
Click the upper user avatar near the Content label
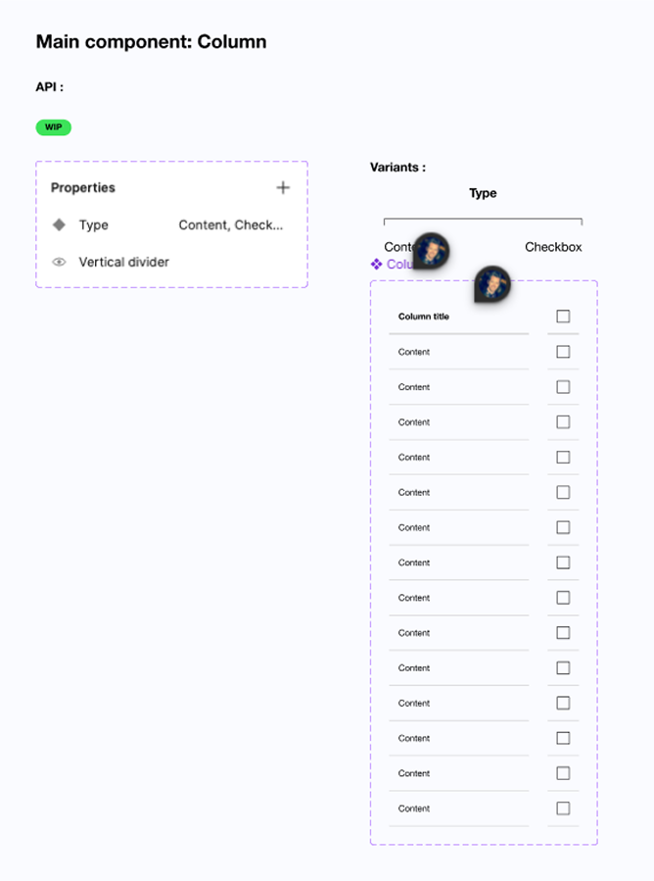tap(432, 251)
